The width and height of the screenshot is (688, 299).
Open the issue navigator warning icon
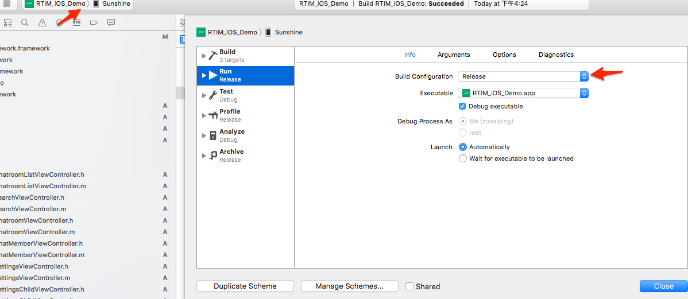[42, 22]
